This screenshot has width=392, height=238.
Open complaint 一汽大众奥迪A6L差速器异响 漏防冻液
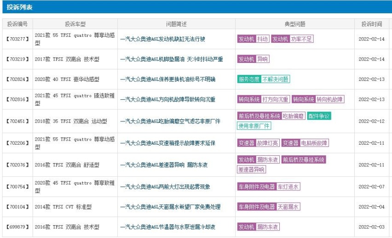(164, 165)
